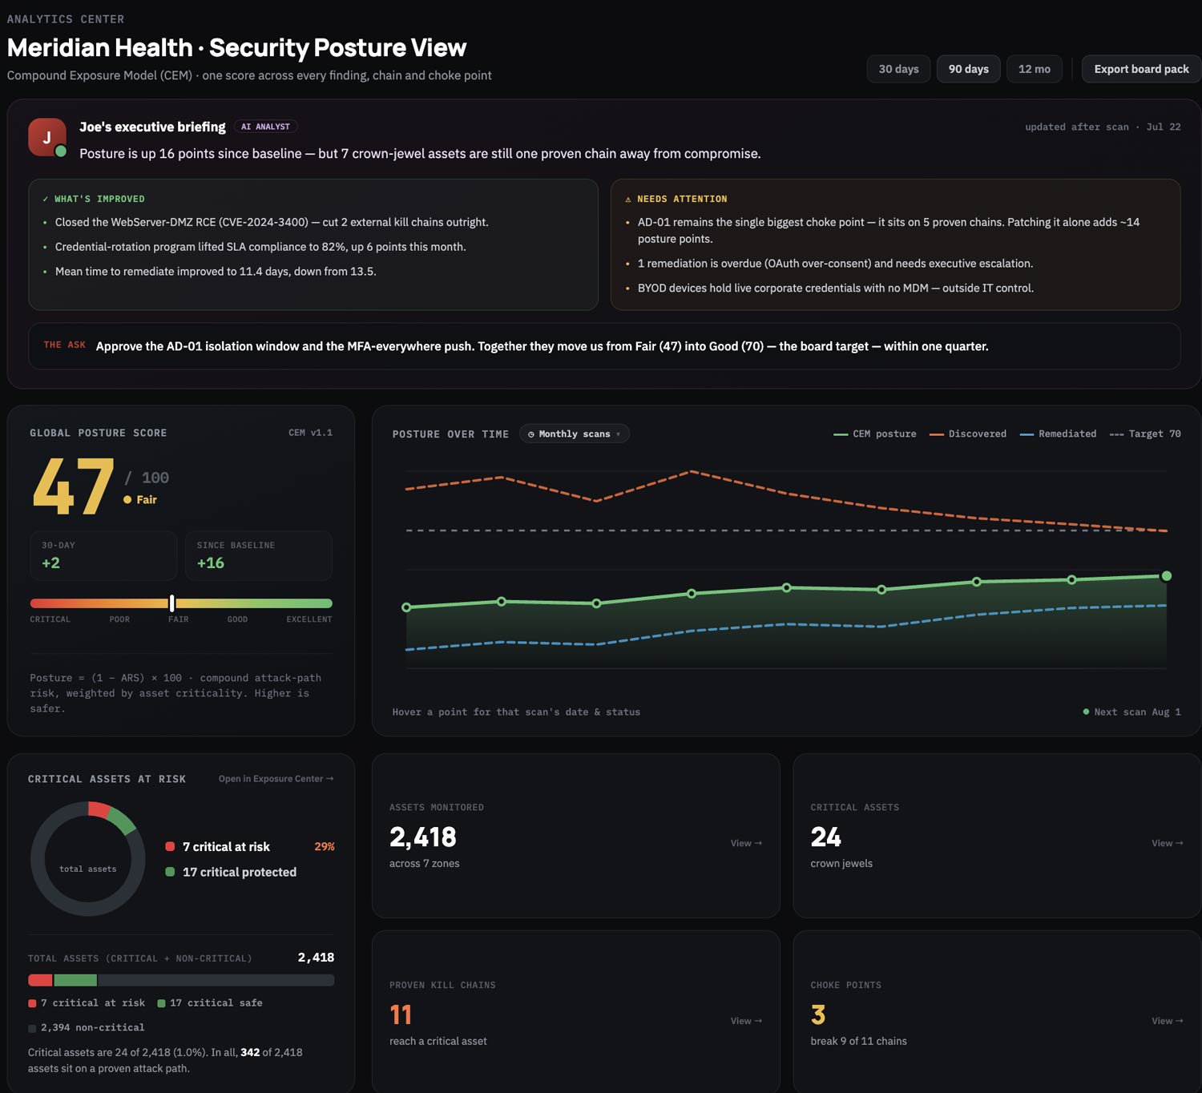Click the THE ASK recommendation banner

click(604, 346)
